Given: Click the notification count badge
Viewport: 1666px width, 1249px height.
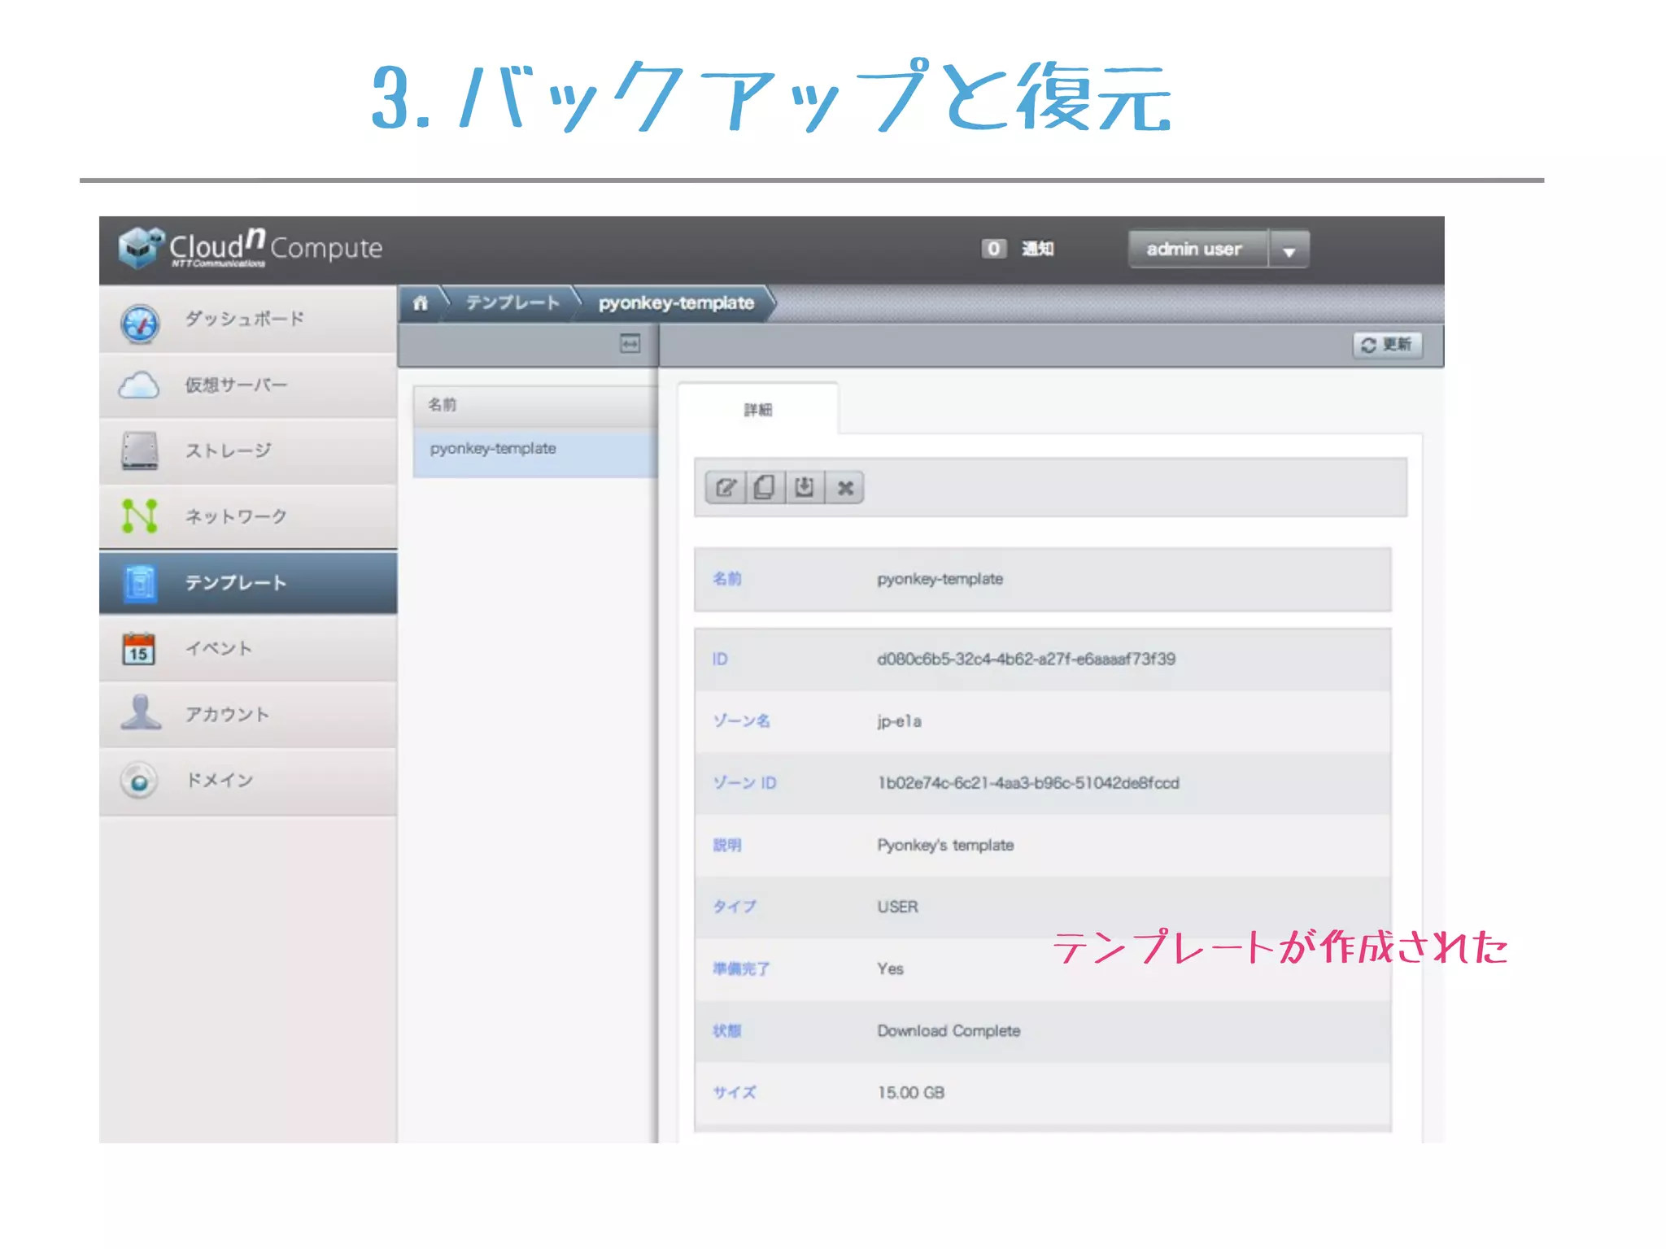Looking at the screenshot, I should click(x=993, y=249).
